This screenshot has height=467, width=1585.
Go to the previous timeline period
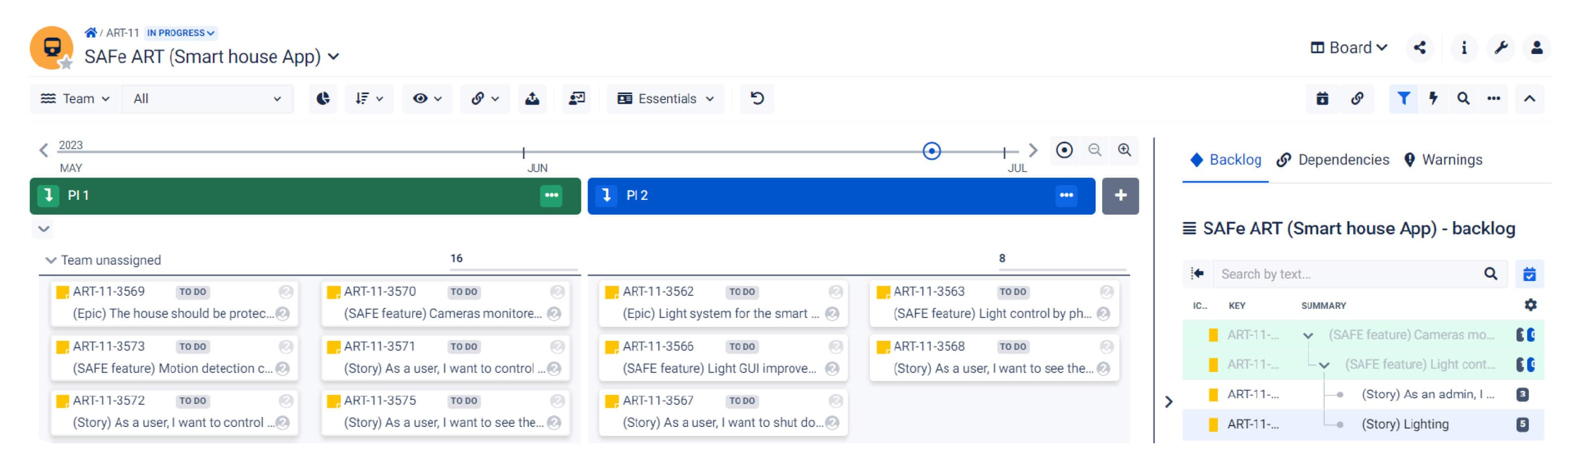[43, 150]
